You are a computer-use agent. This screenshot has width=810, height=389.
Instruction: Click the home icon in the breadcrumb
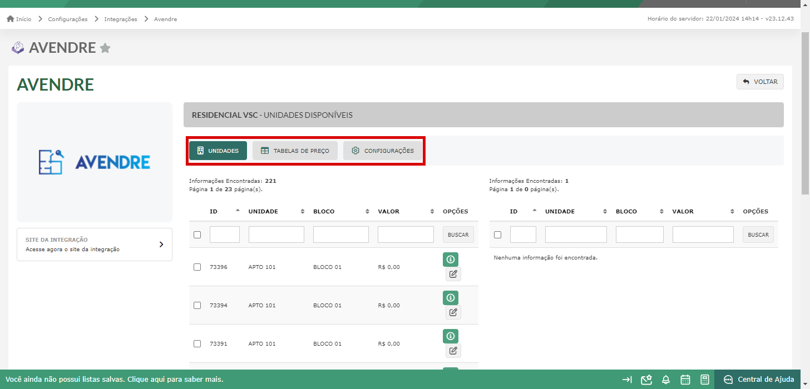tap(10, 19)
